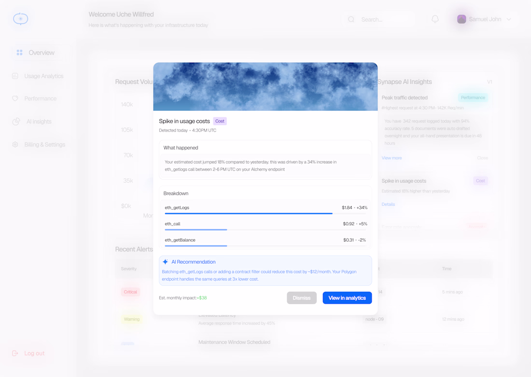The image size is (531, 377).
Task: Open notifications bell icon
Action: click(x=435, y=19)
